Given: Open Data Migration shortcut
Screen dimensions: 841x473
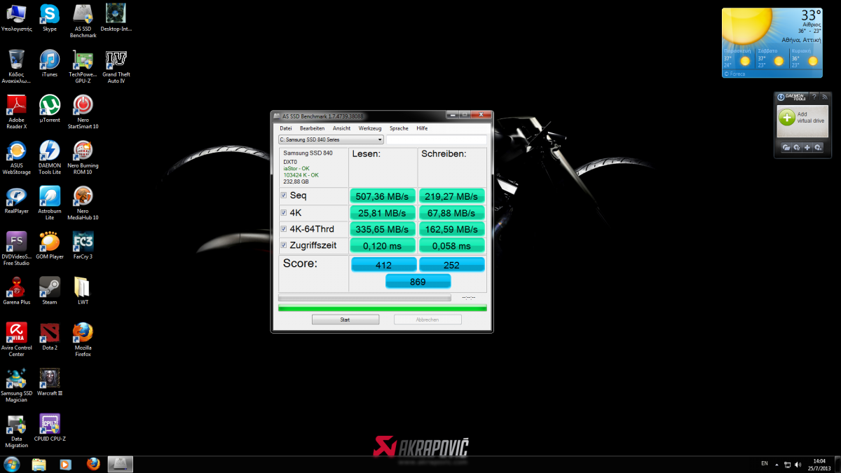Looking at the screenshot, I should 16,430.
